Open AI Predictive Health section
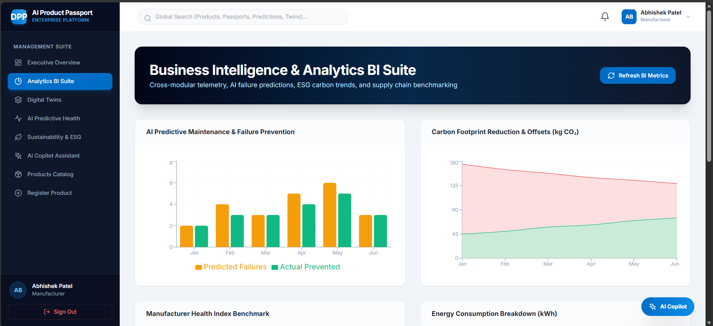The width and height of the screenshot is (713, 326). click(x=60, y=118)
